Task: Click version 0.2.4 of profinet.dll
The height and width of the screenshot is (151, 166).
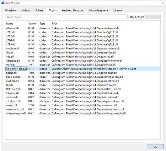Action: 31,81
